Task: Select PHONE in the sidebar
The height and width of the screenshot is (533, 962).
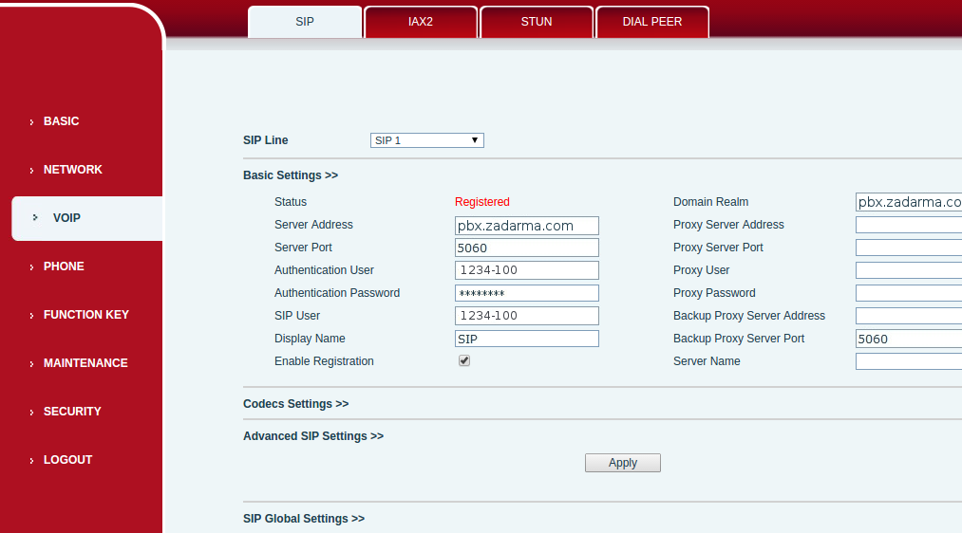Action: coord(64,266)
